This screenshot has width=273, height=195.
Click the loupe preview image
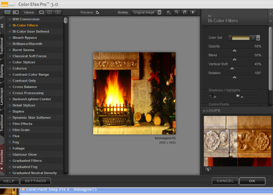coord(237,141)
